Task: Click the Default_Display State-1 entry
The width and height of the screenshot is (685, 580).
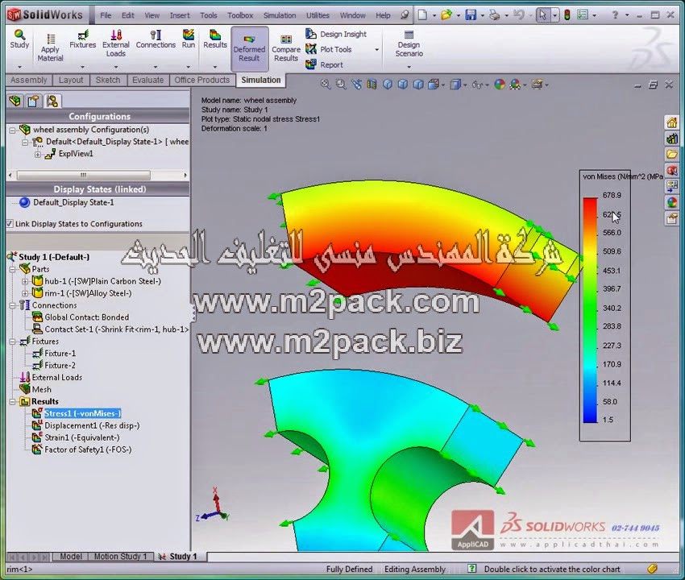Action: (x=73, y=203)
